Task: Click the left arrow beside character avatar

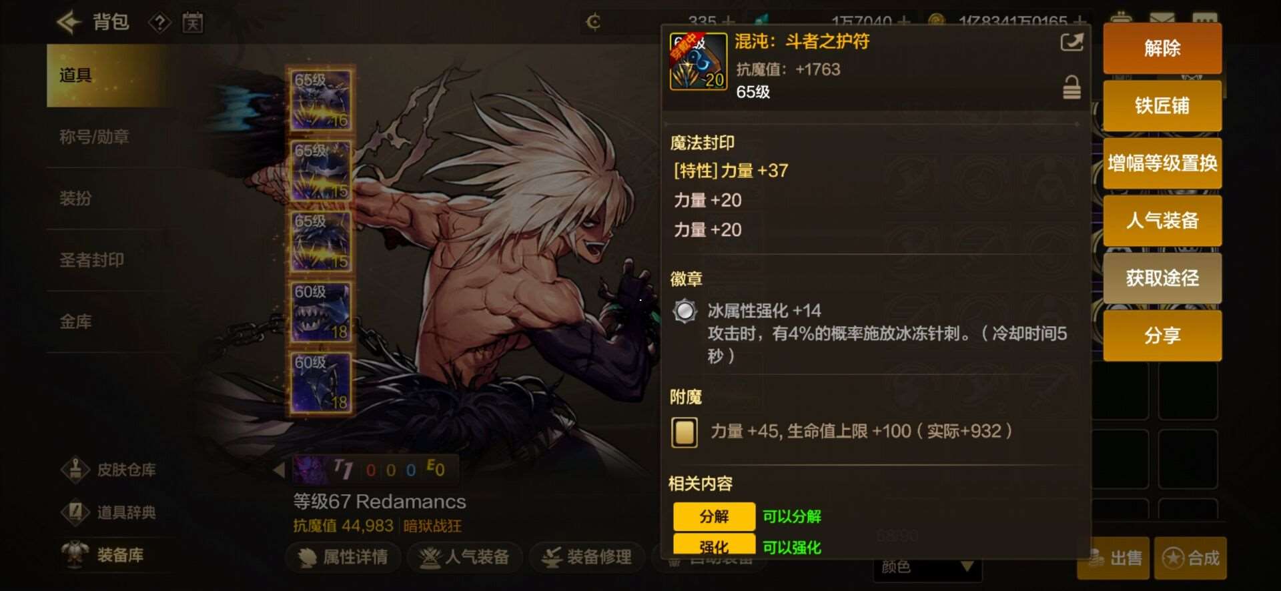Action: (x=279, y=470)
